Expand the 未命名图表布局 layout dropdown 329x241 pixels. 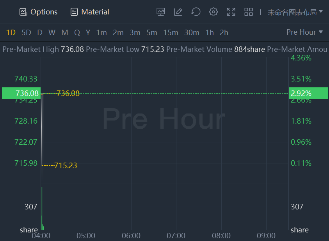(x=295, y=12)
